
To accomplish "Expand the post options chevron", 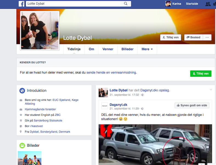I will [x=211, y=90].
